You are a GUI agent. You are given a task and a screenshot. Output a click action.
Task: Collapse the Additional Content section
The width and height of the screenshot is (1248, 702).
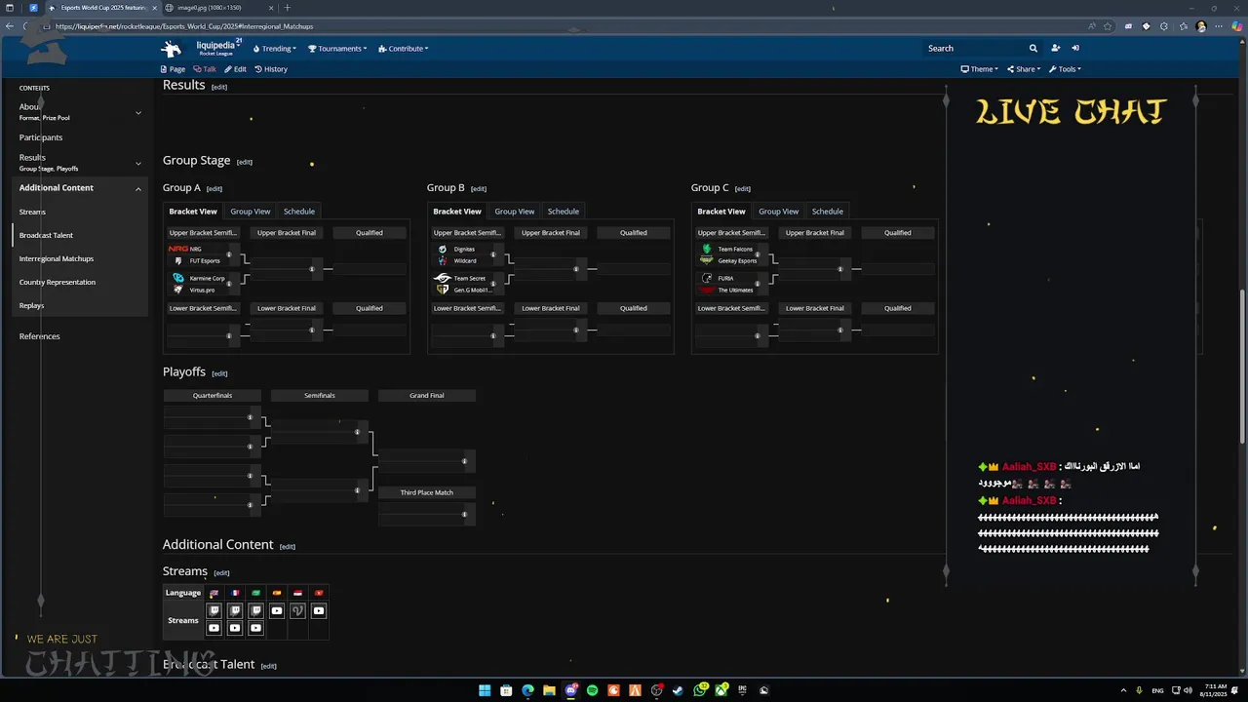(x=137, y=188)
